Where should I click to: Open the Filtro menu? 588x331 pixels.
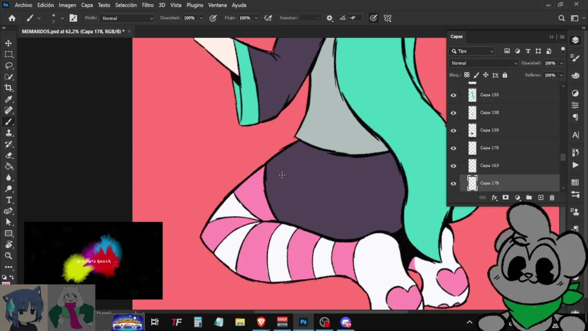(147, 5)
